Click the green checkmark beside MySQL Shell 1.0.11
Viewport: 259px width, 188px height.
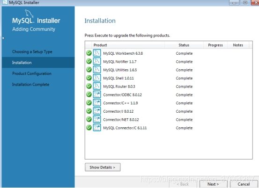tap(89, 78)
